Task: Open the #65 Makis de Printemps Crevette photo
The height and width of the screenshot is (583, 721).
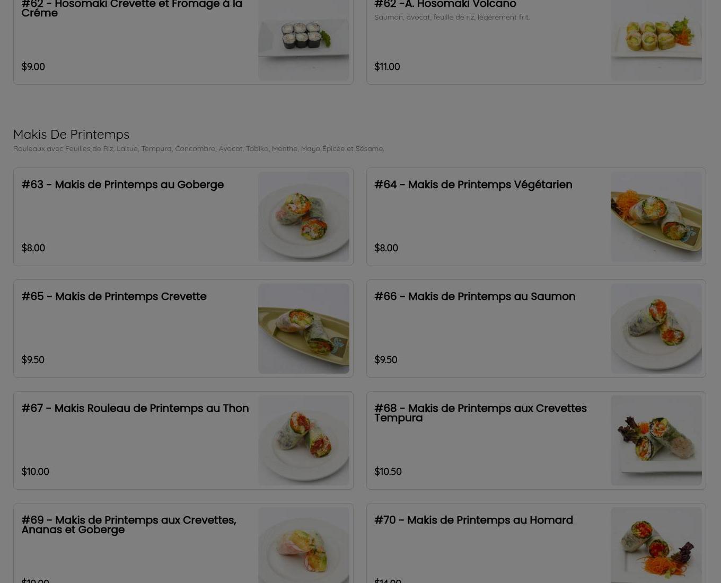Action: pyautogui.click(x=304, y=329)
